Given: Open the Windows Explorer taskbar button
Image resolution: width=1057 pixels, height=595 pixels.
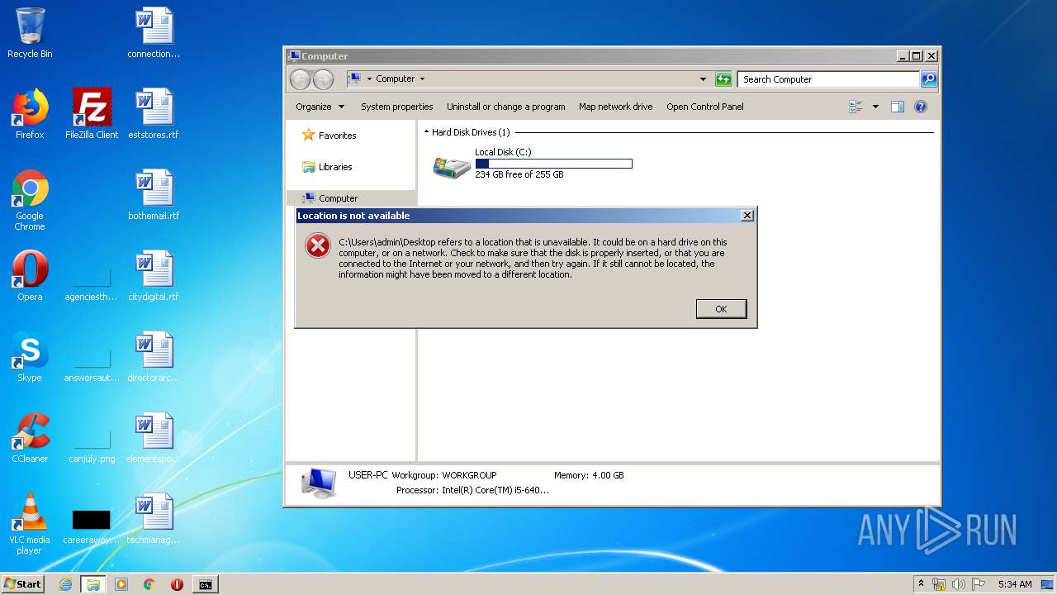Looking at the screenshot, I should [x=93, y=584].
